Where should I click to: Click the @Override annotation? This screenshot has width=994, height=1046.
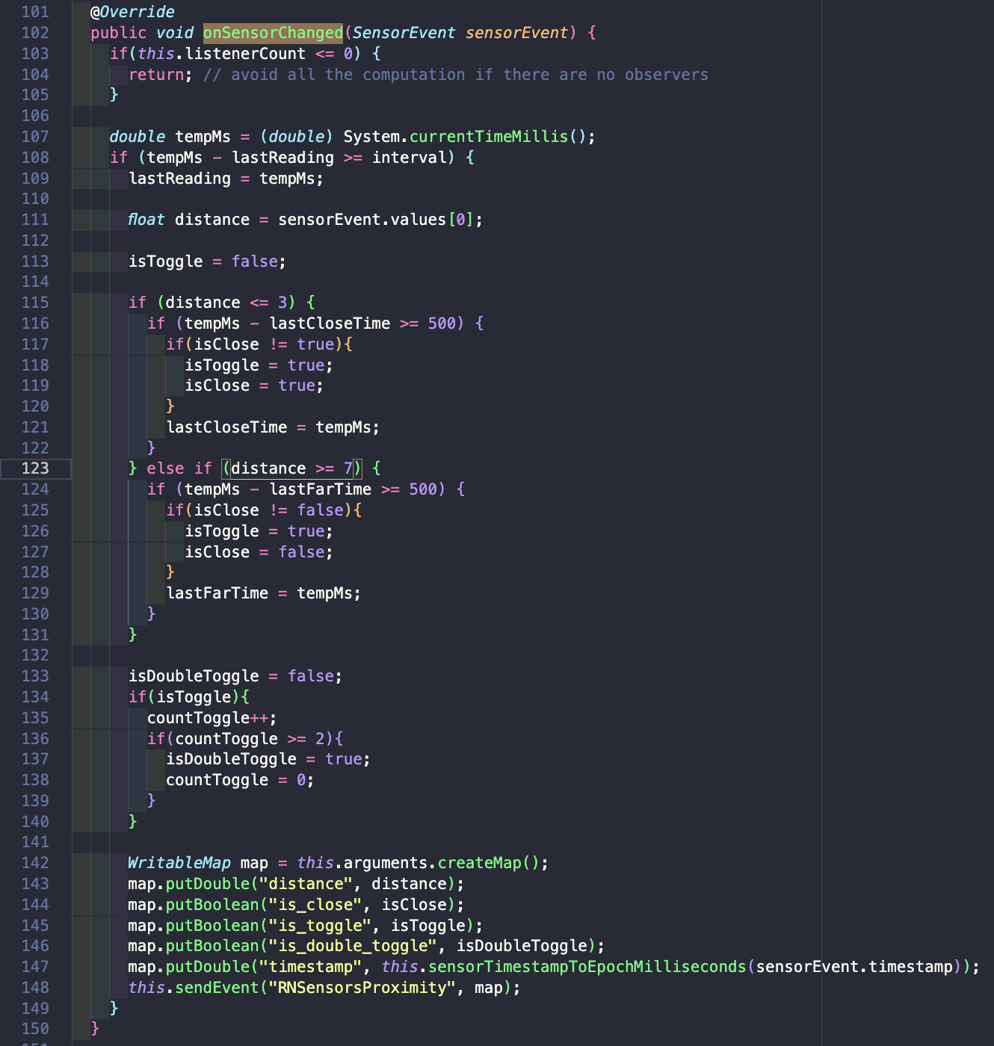pyautogui.click(x=133, y=12)
